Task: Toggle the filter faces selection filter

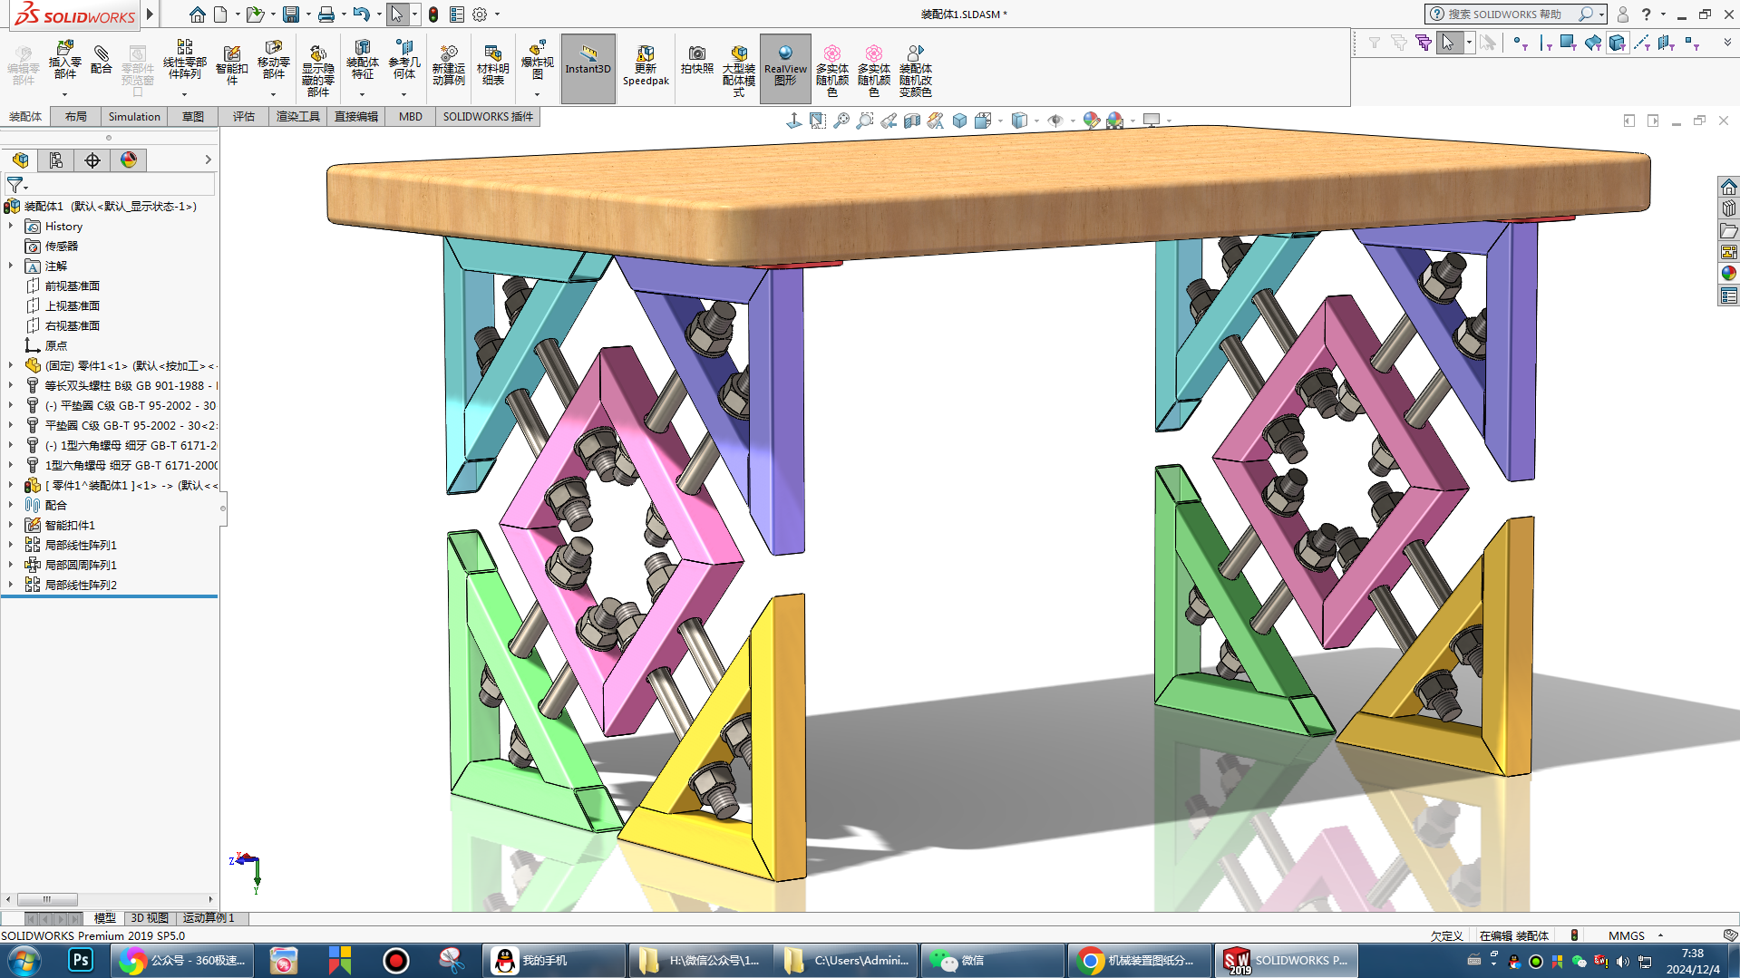Action: pos(1568,43)
